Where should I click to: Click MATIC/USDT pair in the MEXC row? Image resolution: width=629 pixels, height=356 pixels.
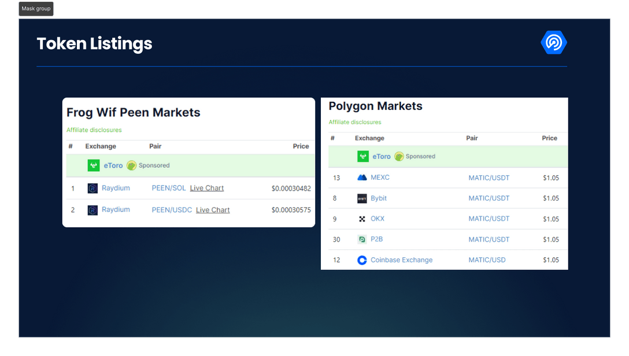point(489,177)
